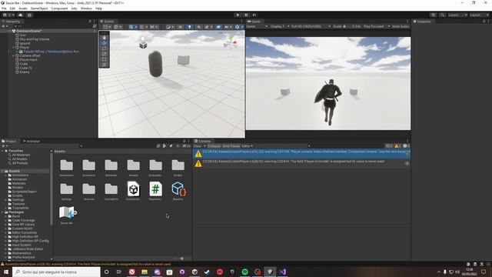Screen dimensions: 492x277
Task: Open the Hierarchy create plus dropdown
Action: point(5,26)
